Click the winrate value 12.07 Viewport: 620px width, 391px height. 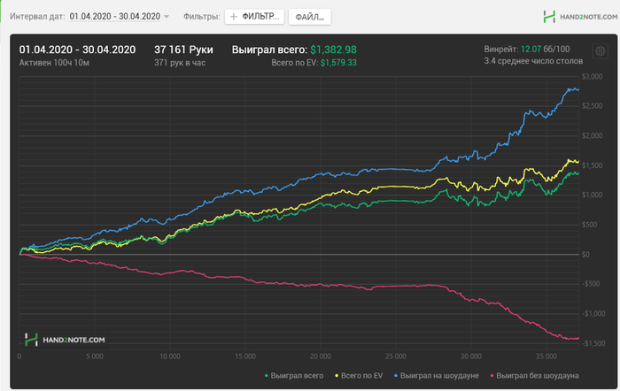pyautogui.click(x=531, y=50)
